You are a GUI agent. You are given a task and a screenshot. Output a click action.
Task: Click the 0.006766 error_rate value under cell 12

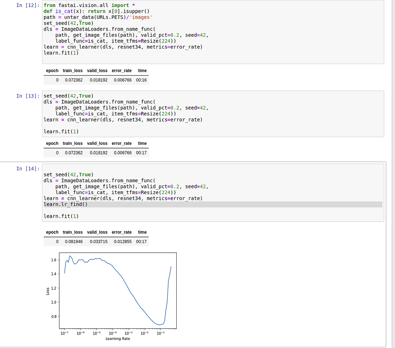[x=123, y=80]
